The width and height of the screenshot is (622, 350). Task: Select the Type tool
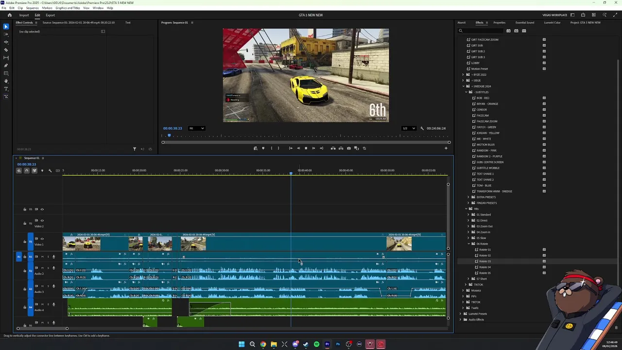[x=6, y=88]
